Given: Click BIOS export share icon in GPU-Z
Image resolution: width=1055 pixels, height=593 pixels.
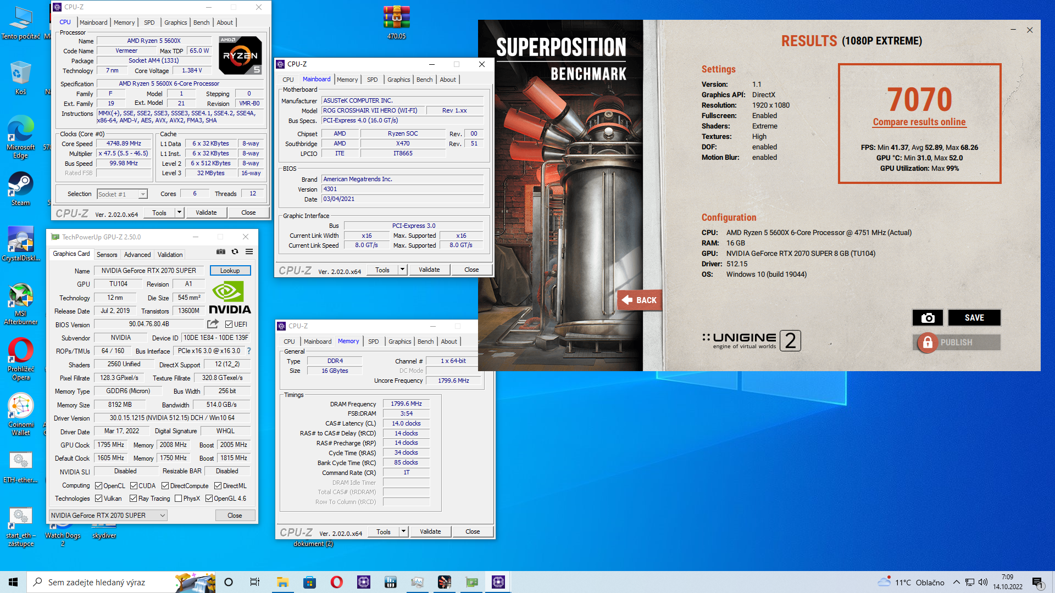Looking at the screenshot, I should click(213, 324).
